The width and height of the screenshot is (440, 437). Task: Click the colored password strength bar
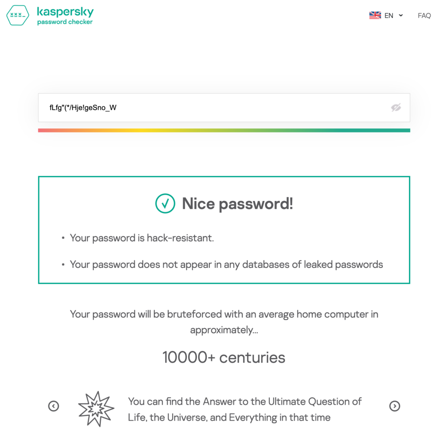coord(224,130)
